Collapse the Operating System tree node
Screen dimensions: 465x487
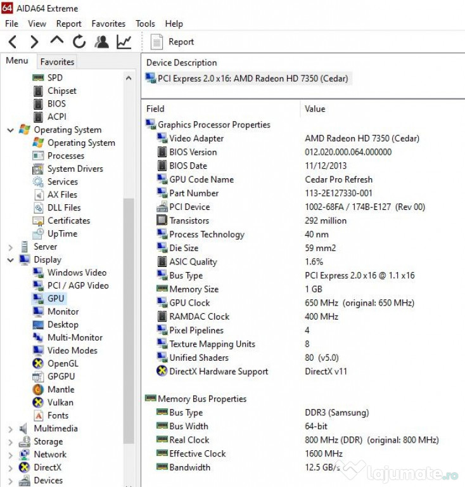coord(11,130)
